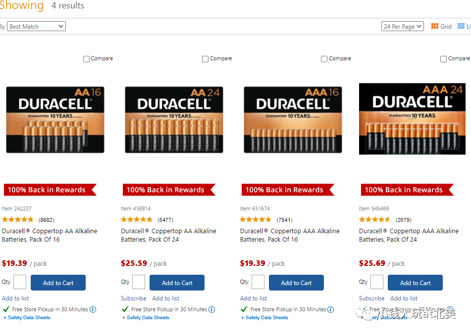Click rewards banner on item 545469
The height and width of the screenshot is (334, 471).
pos(407,190)
